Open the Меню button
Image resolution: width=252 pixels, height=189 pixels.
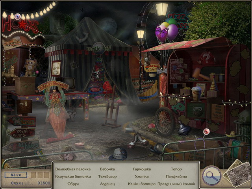coord(16,175)
